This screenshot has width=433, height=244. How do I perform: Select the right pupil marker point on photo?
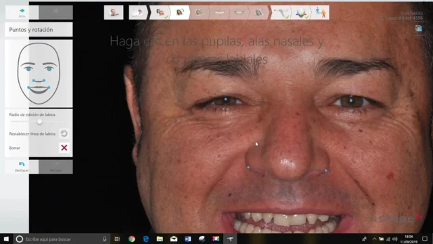[x=351, y=100]
